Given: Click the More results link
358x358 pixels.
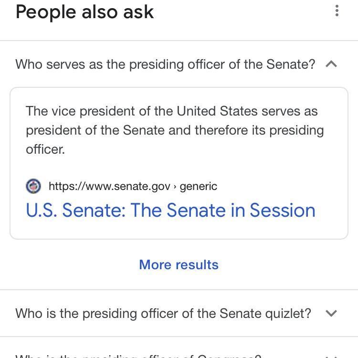Looking at the screenshot, I should tap(179, 265).
